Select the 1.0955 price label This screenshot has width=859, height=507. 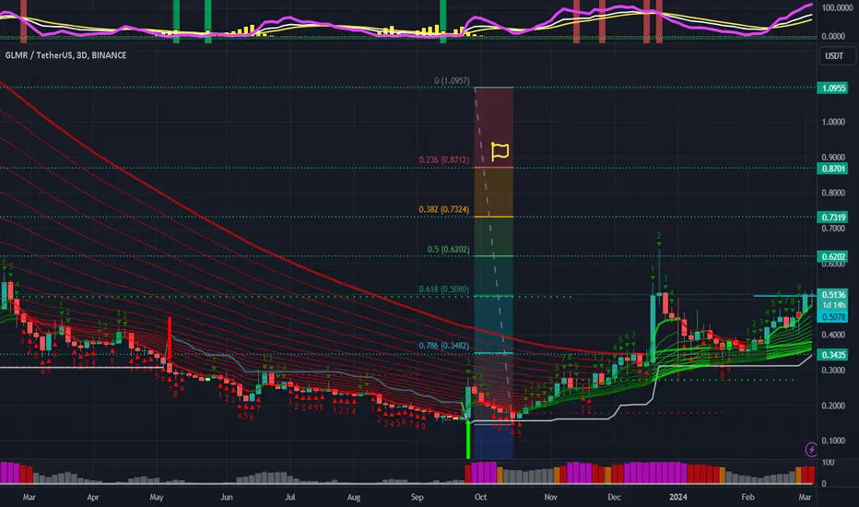(832, 88)
